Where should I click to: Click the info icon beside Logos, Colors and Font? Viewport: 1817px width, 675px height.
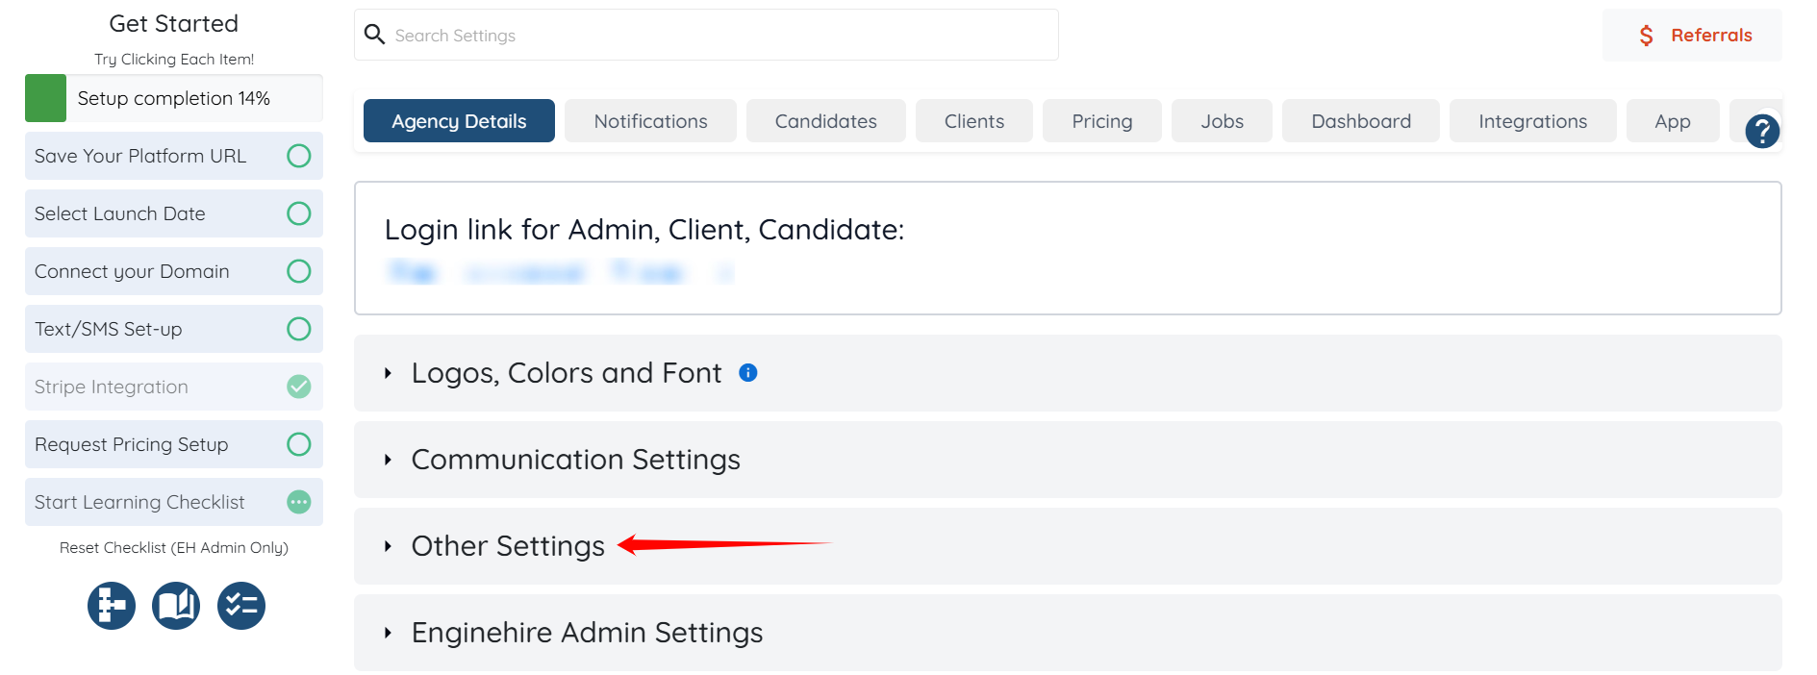748,373
